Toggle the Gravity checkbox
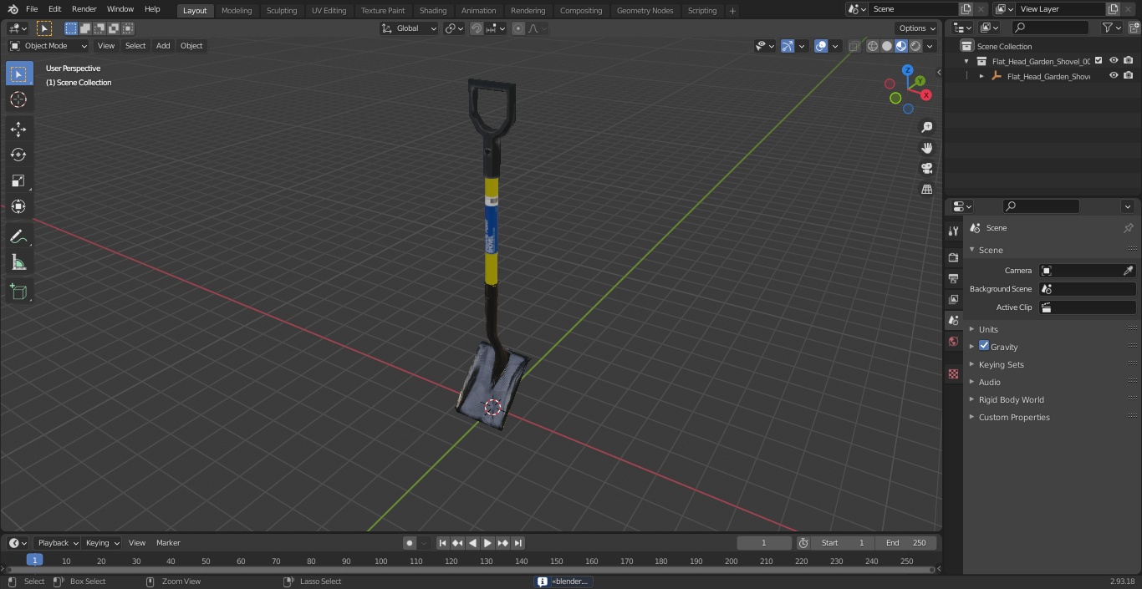The height and width of the screenshot is (589, 1142). point(984,346)
